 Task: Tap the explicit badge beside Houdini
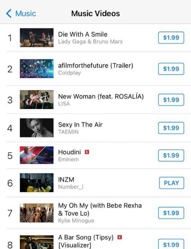click(87, 152)
